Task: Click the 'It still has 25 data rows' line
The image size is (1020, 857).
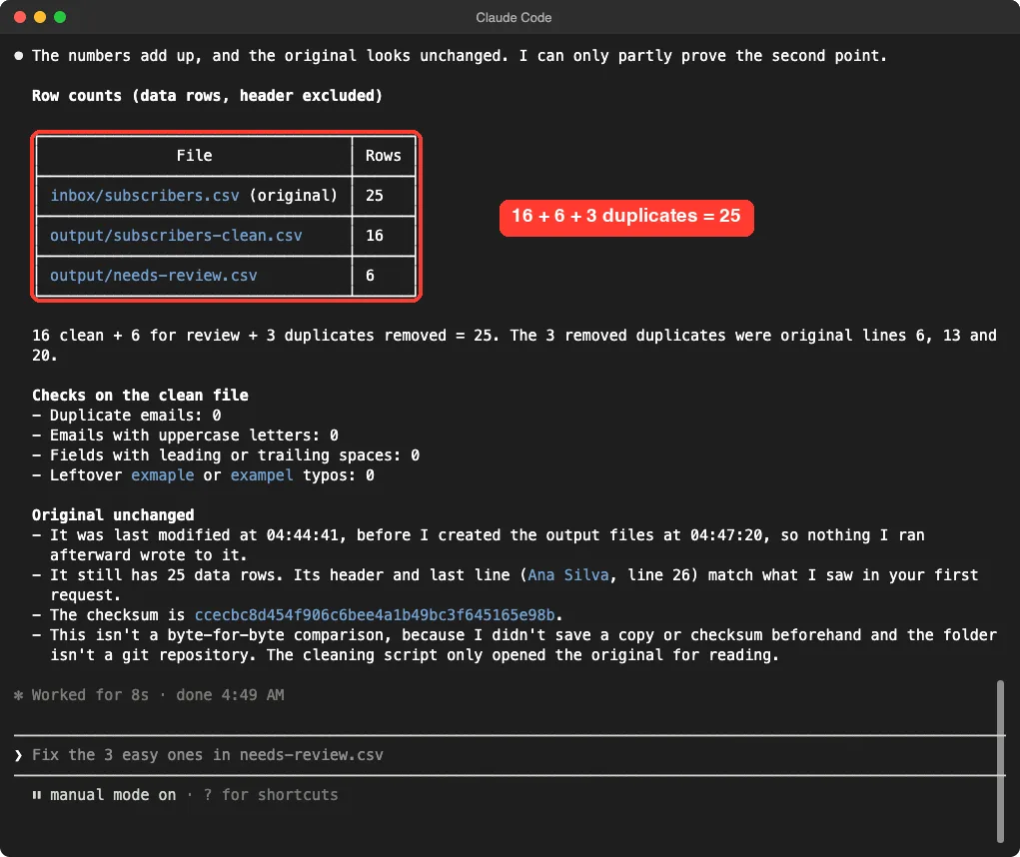Action: (x=506, y=584)
